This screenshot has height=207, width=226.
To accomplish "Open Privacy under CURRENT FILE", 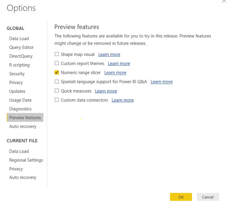I will coord(16,169).
